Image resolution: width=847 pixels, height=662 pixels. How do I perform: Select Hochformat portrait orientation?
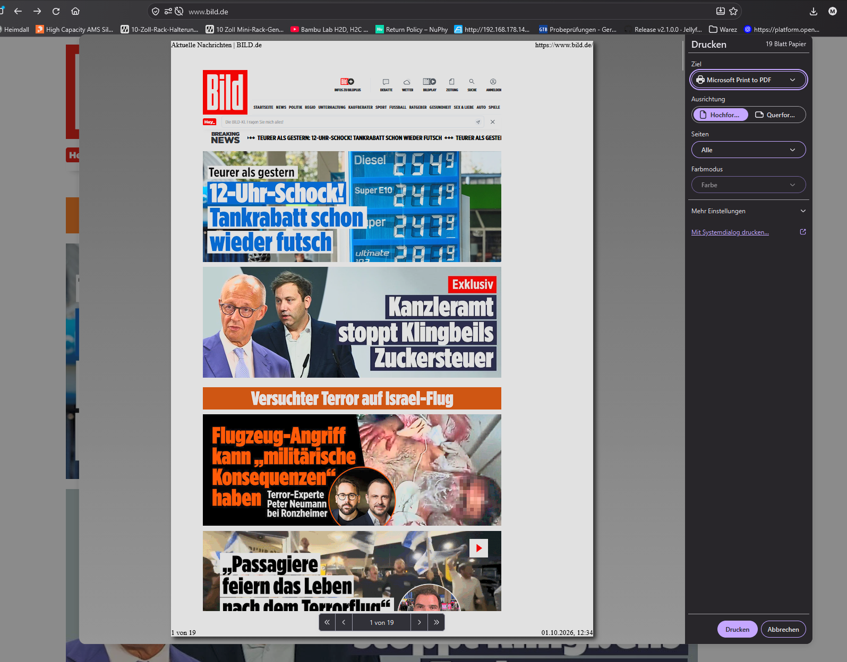[721, 115]
